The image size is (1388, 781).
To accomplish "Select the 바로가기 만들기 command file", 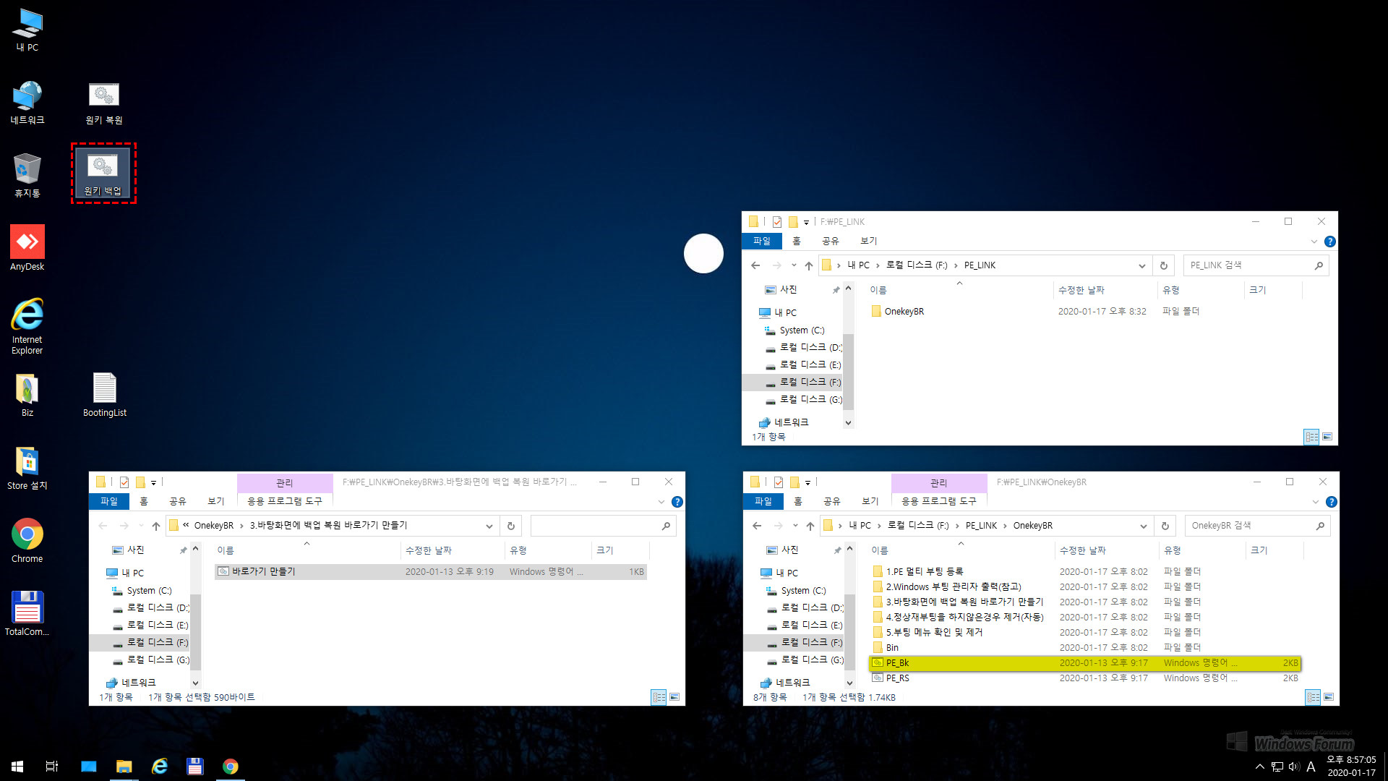I will (x=263, y=571).
